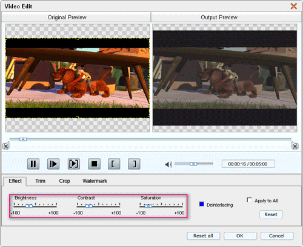Click the volume slider handle

coord(193,164)
